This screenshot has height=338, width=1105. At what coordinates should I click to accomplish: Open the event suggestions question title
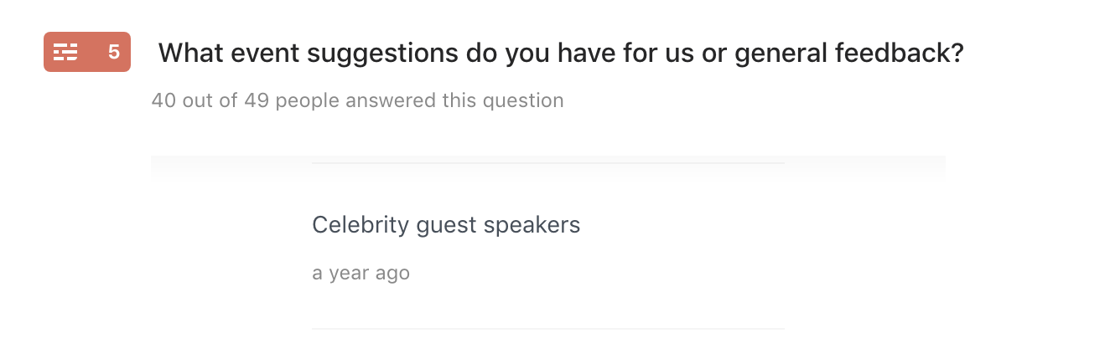[x=561, y=54]
